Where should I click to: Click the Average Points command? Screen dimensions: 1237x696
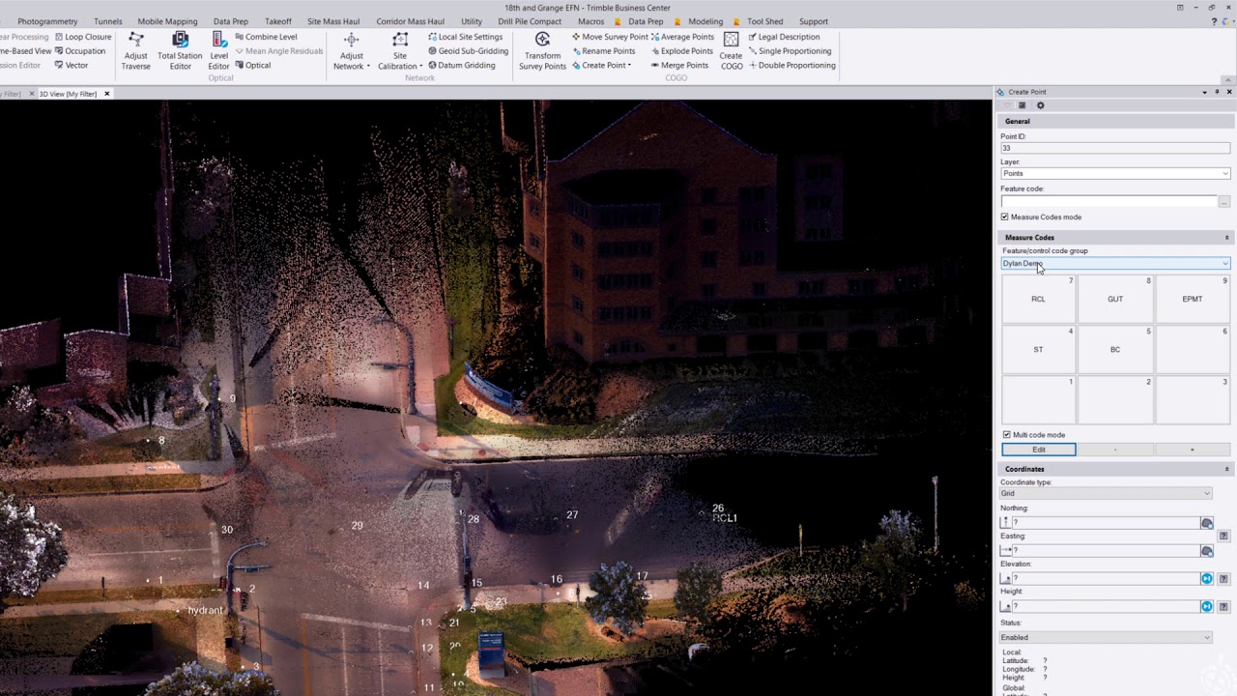(682, 37)
